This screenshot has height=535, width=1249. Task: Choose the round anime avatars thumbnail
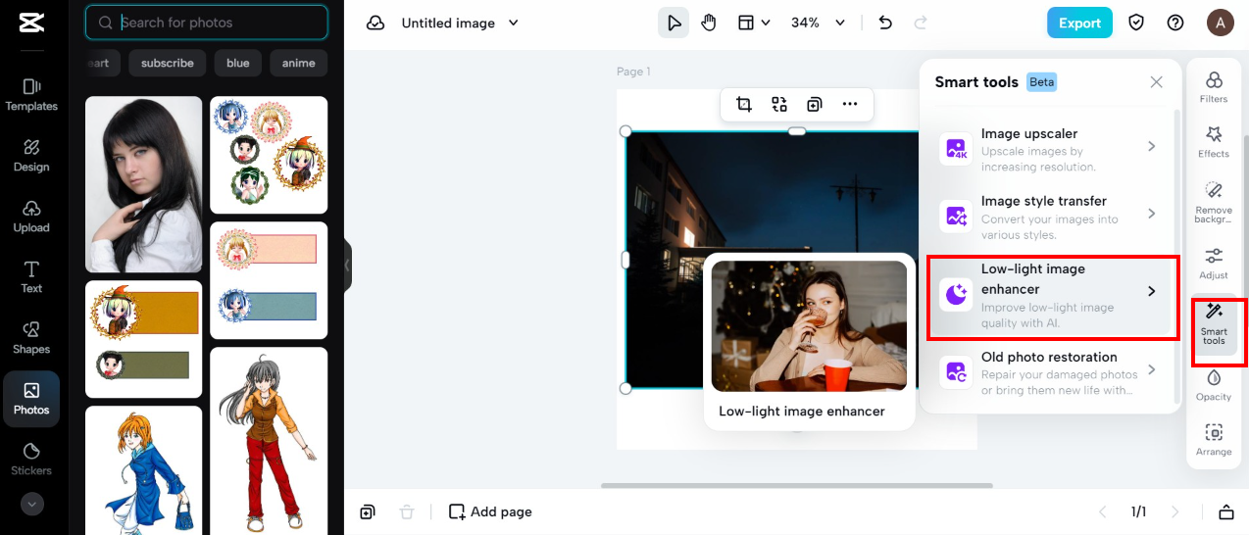pos(269,155)
